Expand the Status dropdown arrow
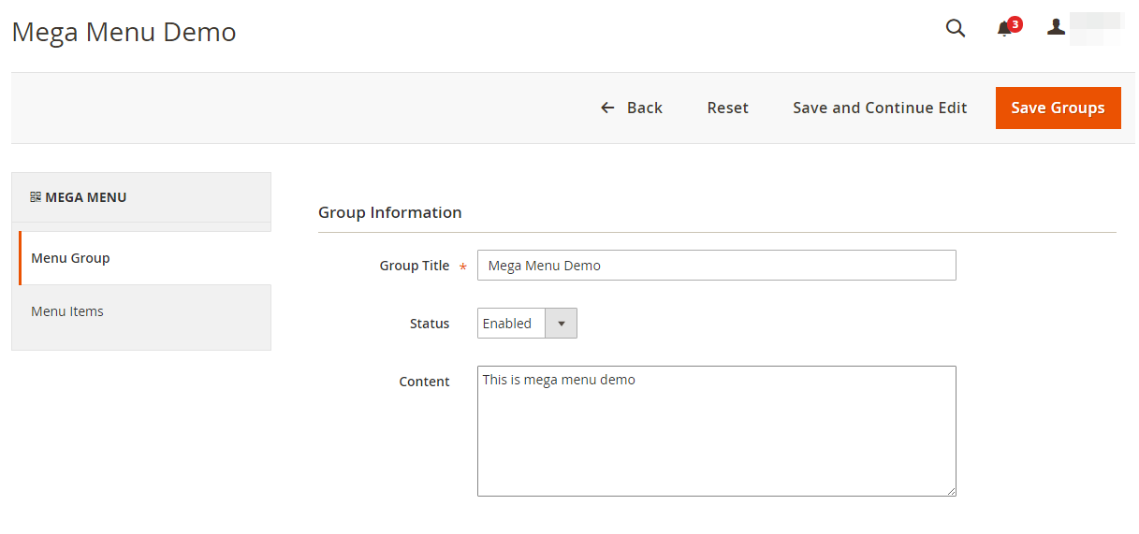The width and height of the screenshot is (1139, 534). [561, 324]
